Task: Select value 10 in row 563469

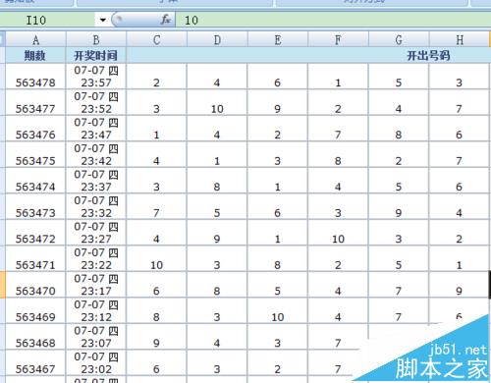Action: tap(278, 310)
